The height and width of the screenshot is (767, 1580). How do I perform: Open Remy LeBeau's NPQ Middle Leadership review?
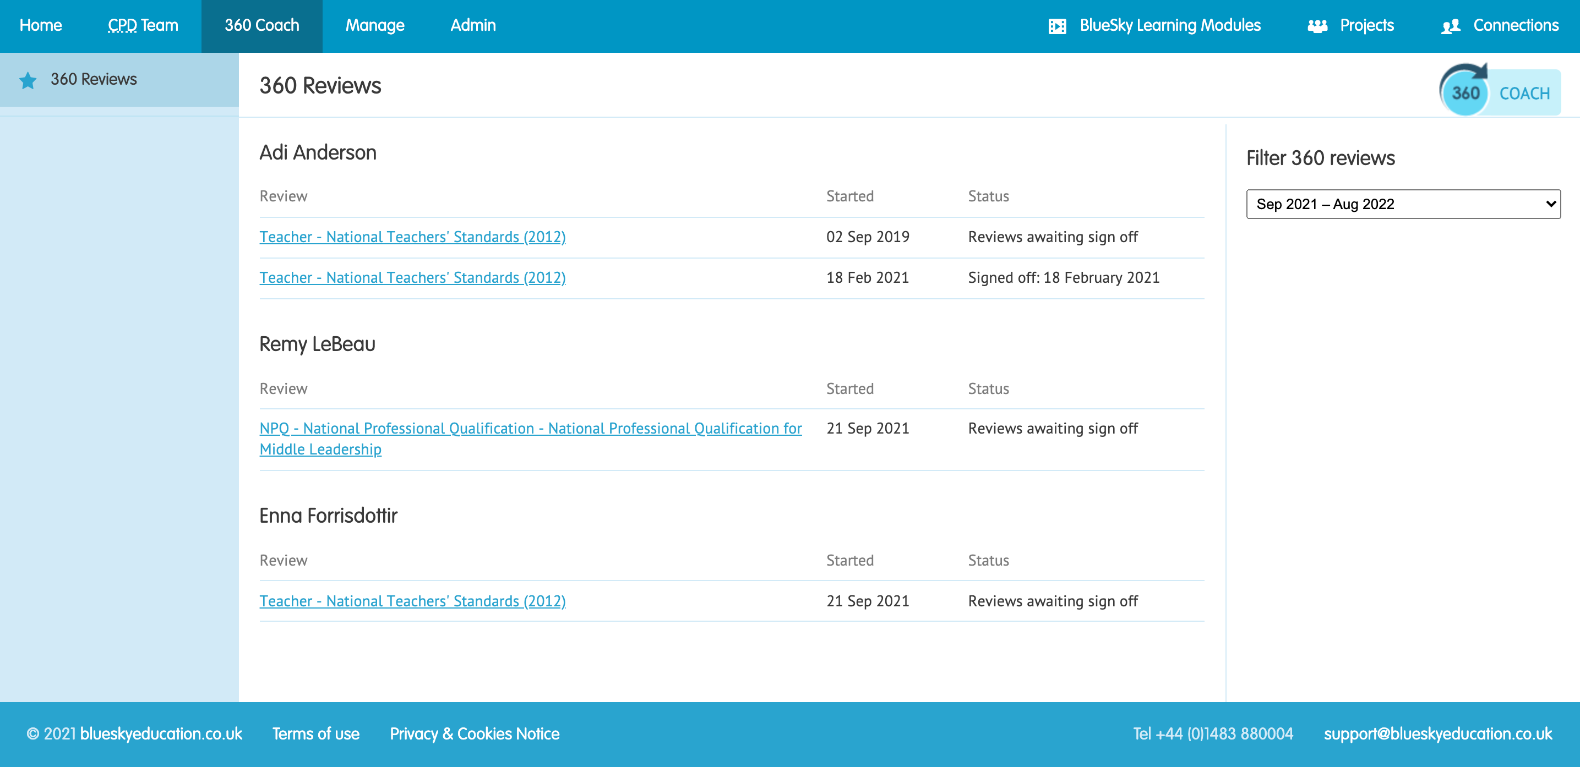pos(530,429)
